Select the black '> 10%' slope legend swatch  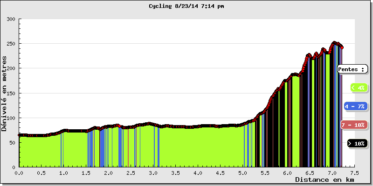coord(357,144)
